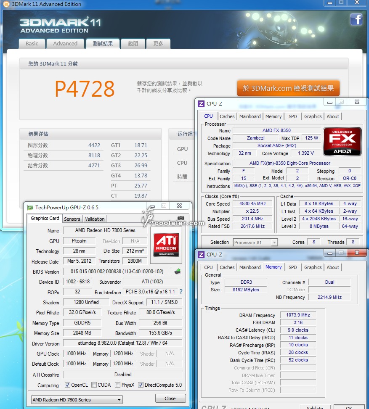369x409 pixels.
Task: Select the Graphics Card tab in GPU-Z
Action: tap(45, 218)
